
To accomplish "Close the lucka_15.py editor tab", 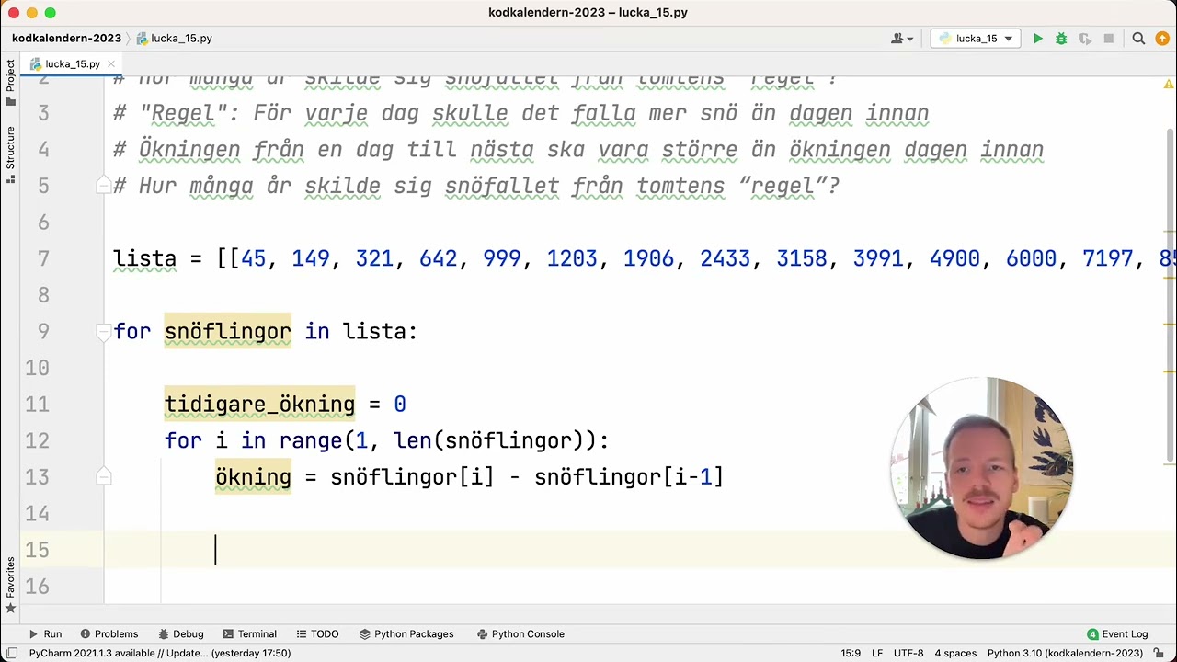I will pos(111,64).
